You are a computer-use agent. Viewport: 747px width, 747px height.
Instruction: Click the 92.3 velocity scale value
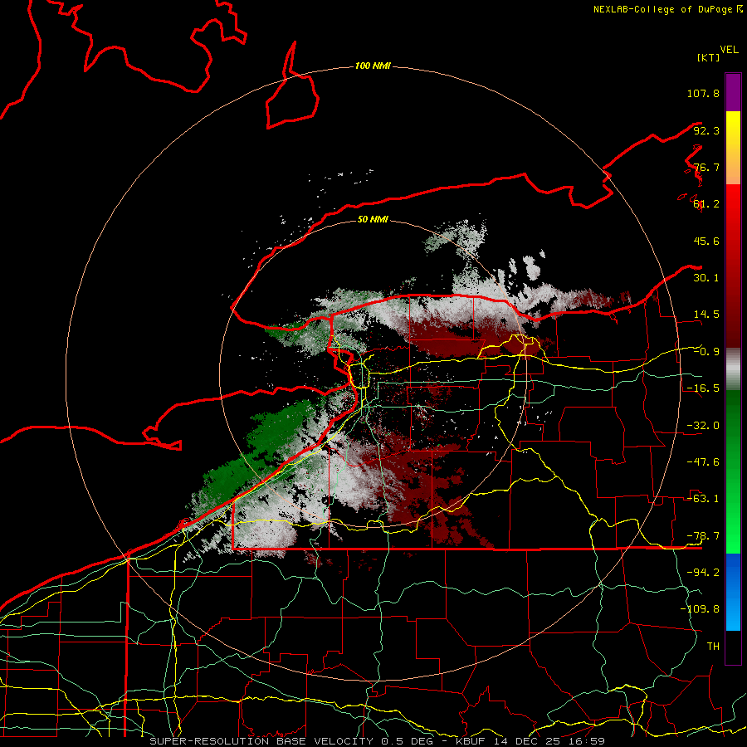pos(706,130)
